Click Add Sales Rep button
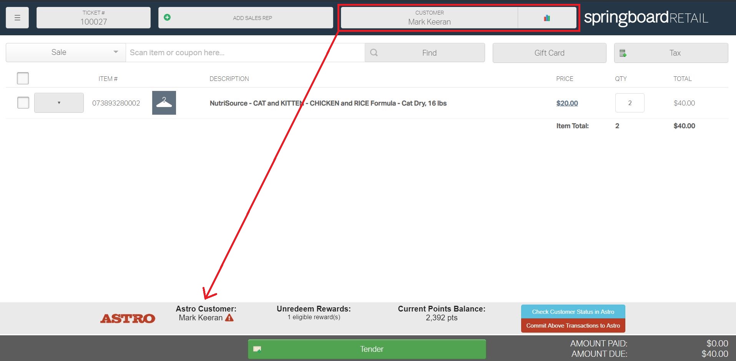The image size is (736, 361). (246, 18)
